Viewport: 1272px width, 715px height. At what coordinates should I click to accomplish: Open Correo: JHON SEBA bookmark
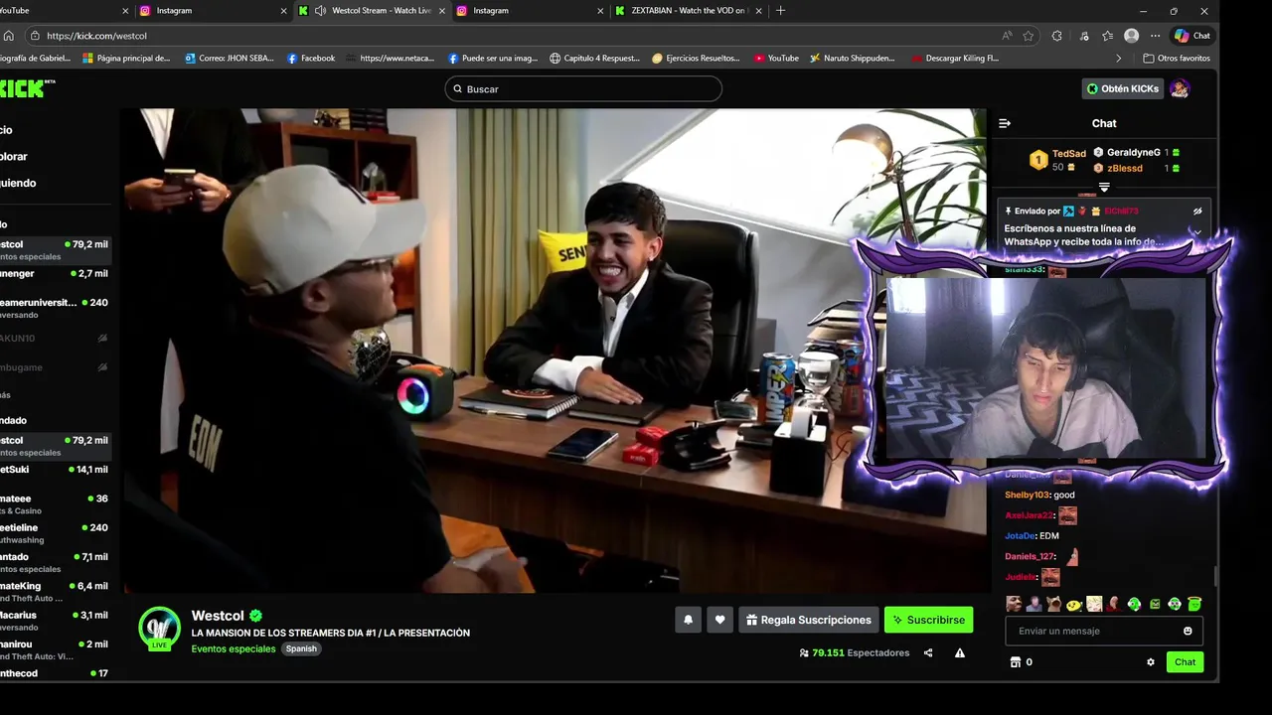(230, 58)
